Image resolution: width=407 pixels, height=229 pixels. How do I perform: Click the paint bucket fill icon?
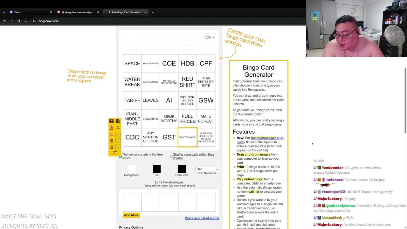pyautogui.click(x=118, y=121)
